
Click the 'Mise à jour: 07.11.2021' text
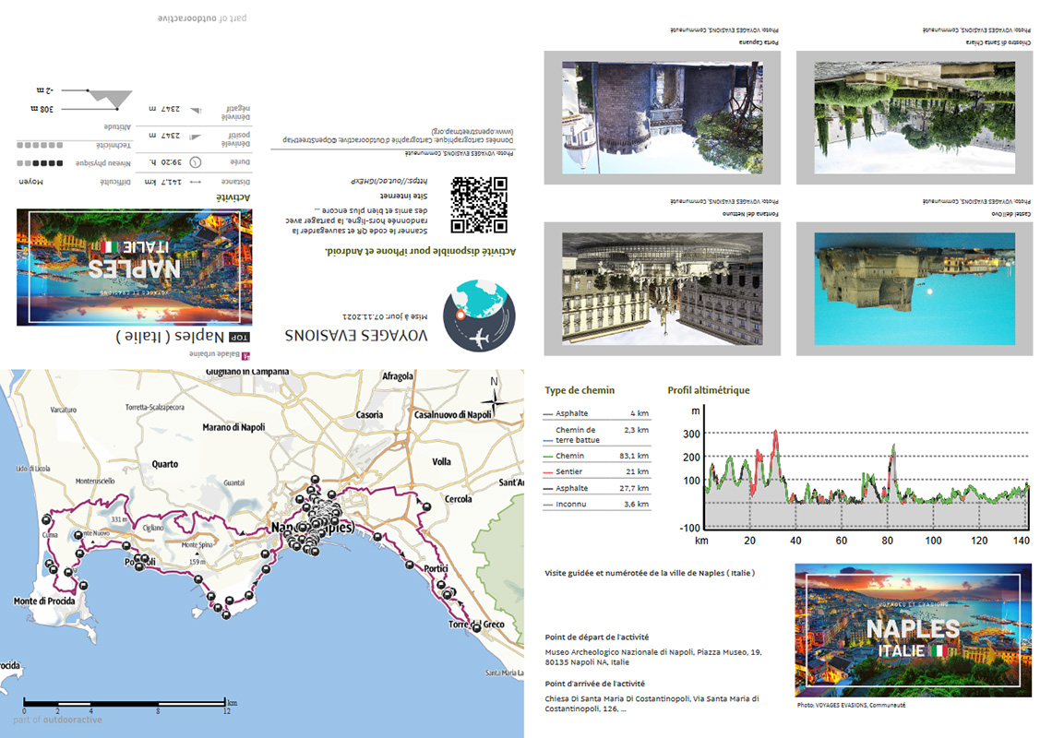pos(385,316)
